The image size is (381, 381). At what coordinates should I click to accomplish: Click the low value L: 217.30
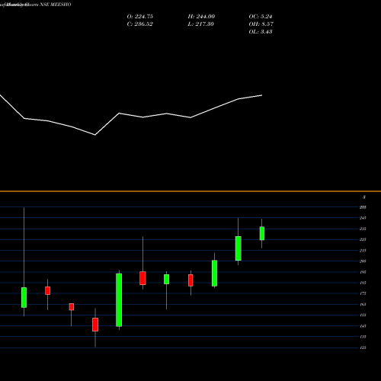pyautogui.click(x=201, y=24)
